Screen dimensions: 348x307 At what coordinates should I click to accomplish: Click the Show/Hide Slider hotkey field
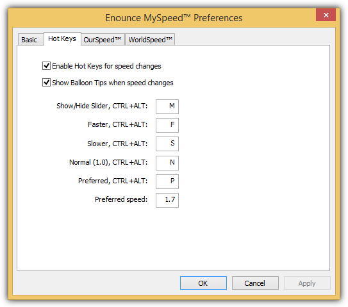[167, 106]
